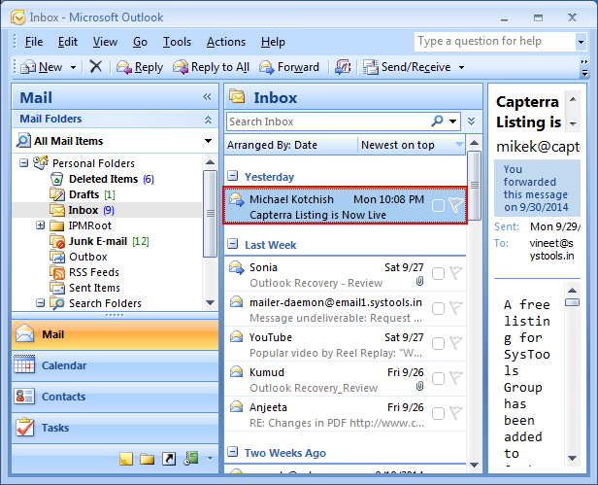Click the Folder List icon at bottom
Screen dimensions: 598x485
click(147, 458)
